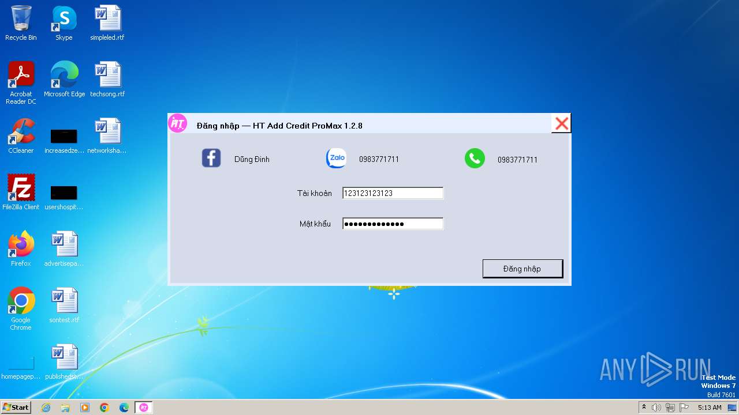Viewport: 739px width, 415px height.
Task: Select the sontest.rtf file
Action: point(64,305)
